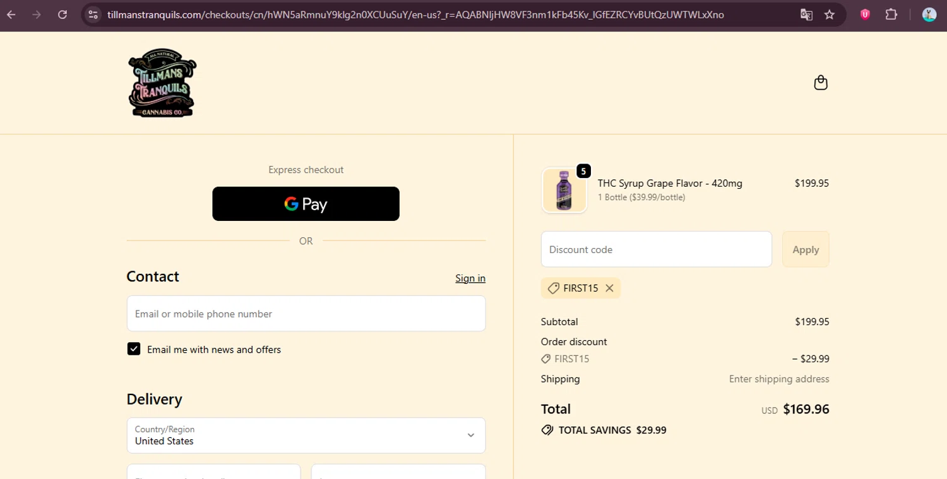
Task: Click the tag icon on FIRST15 chip
Action: [554, 288]
